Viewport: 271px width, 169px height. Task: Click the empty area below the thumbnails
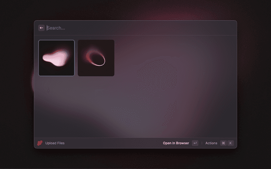pos(135,106)
